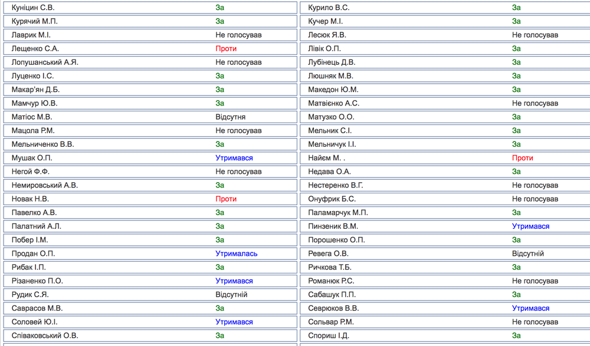
Task: Select the name 'Порошенко О.П.'
Action: tap(336, 240)
